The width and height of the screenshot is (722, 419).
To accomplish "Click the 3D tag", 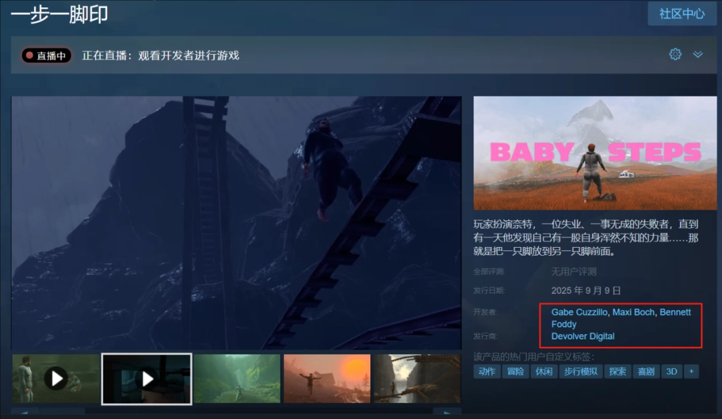I will pos(672,371).
